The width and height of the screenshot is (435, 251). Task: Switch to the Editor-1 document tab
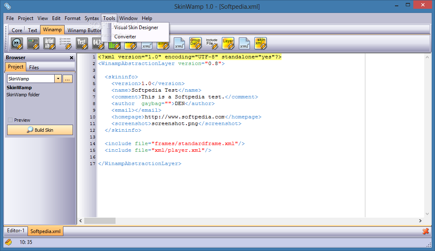[15, 231]
